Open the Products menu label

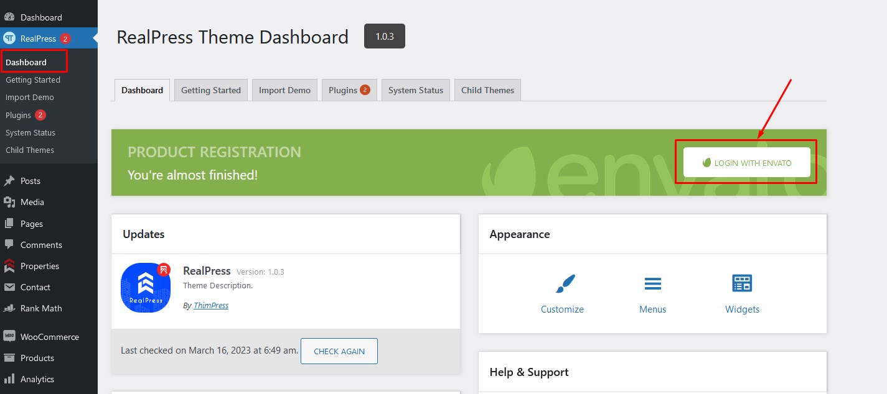pos(37,358)
